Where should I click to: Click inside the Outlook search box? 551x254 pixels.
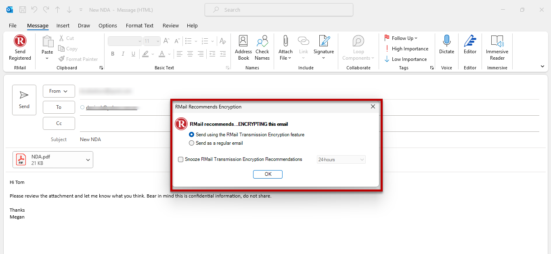click(279, 10)
